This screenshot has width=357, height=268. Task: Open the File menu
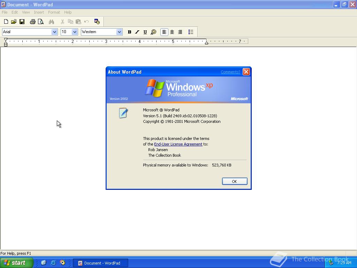coord(5,12)
